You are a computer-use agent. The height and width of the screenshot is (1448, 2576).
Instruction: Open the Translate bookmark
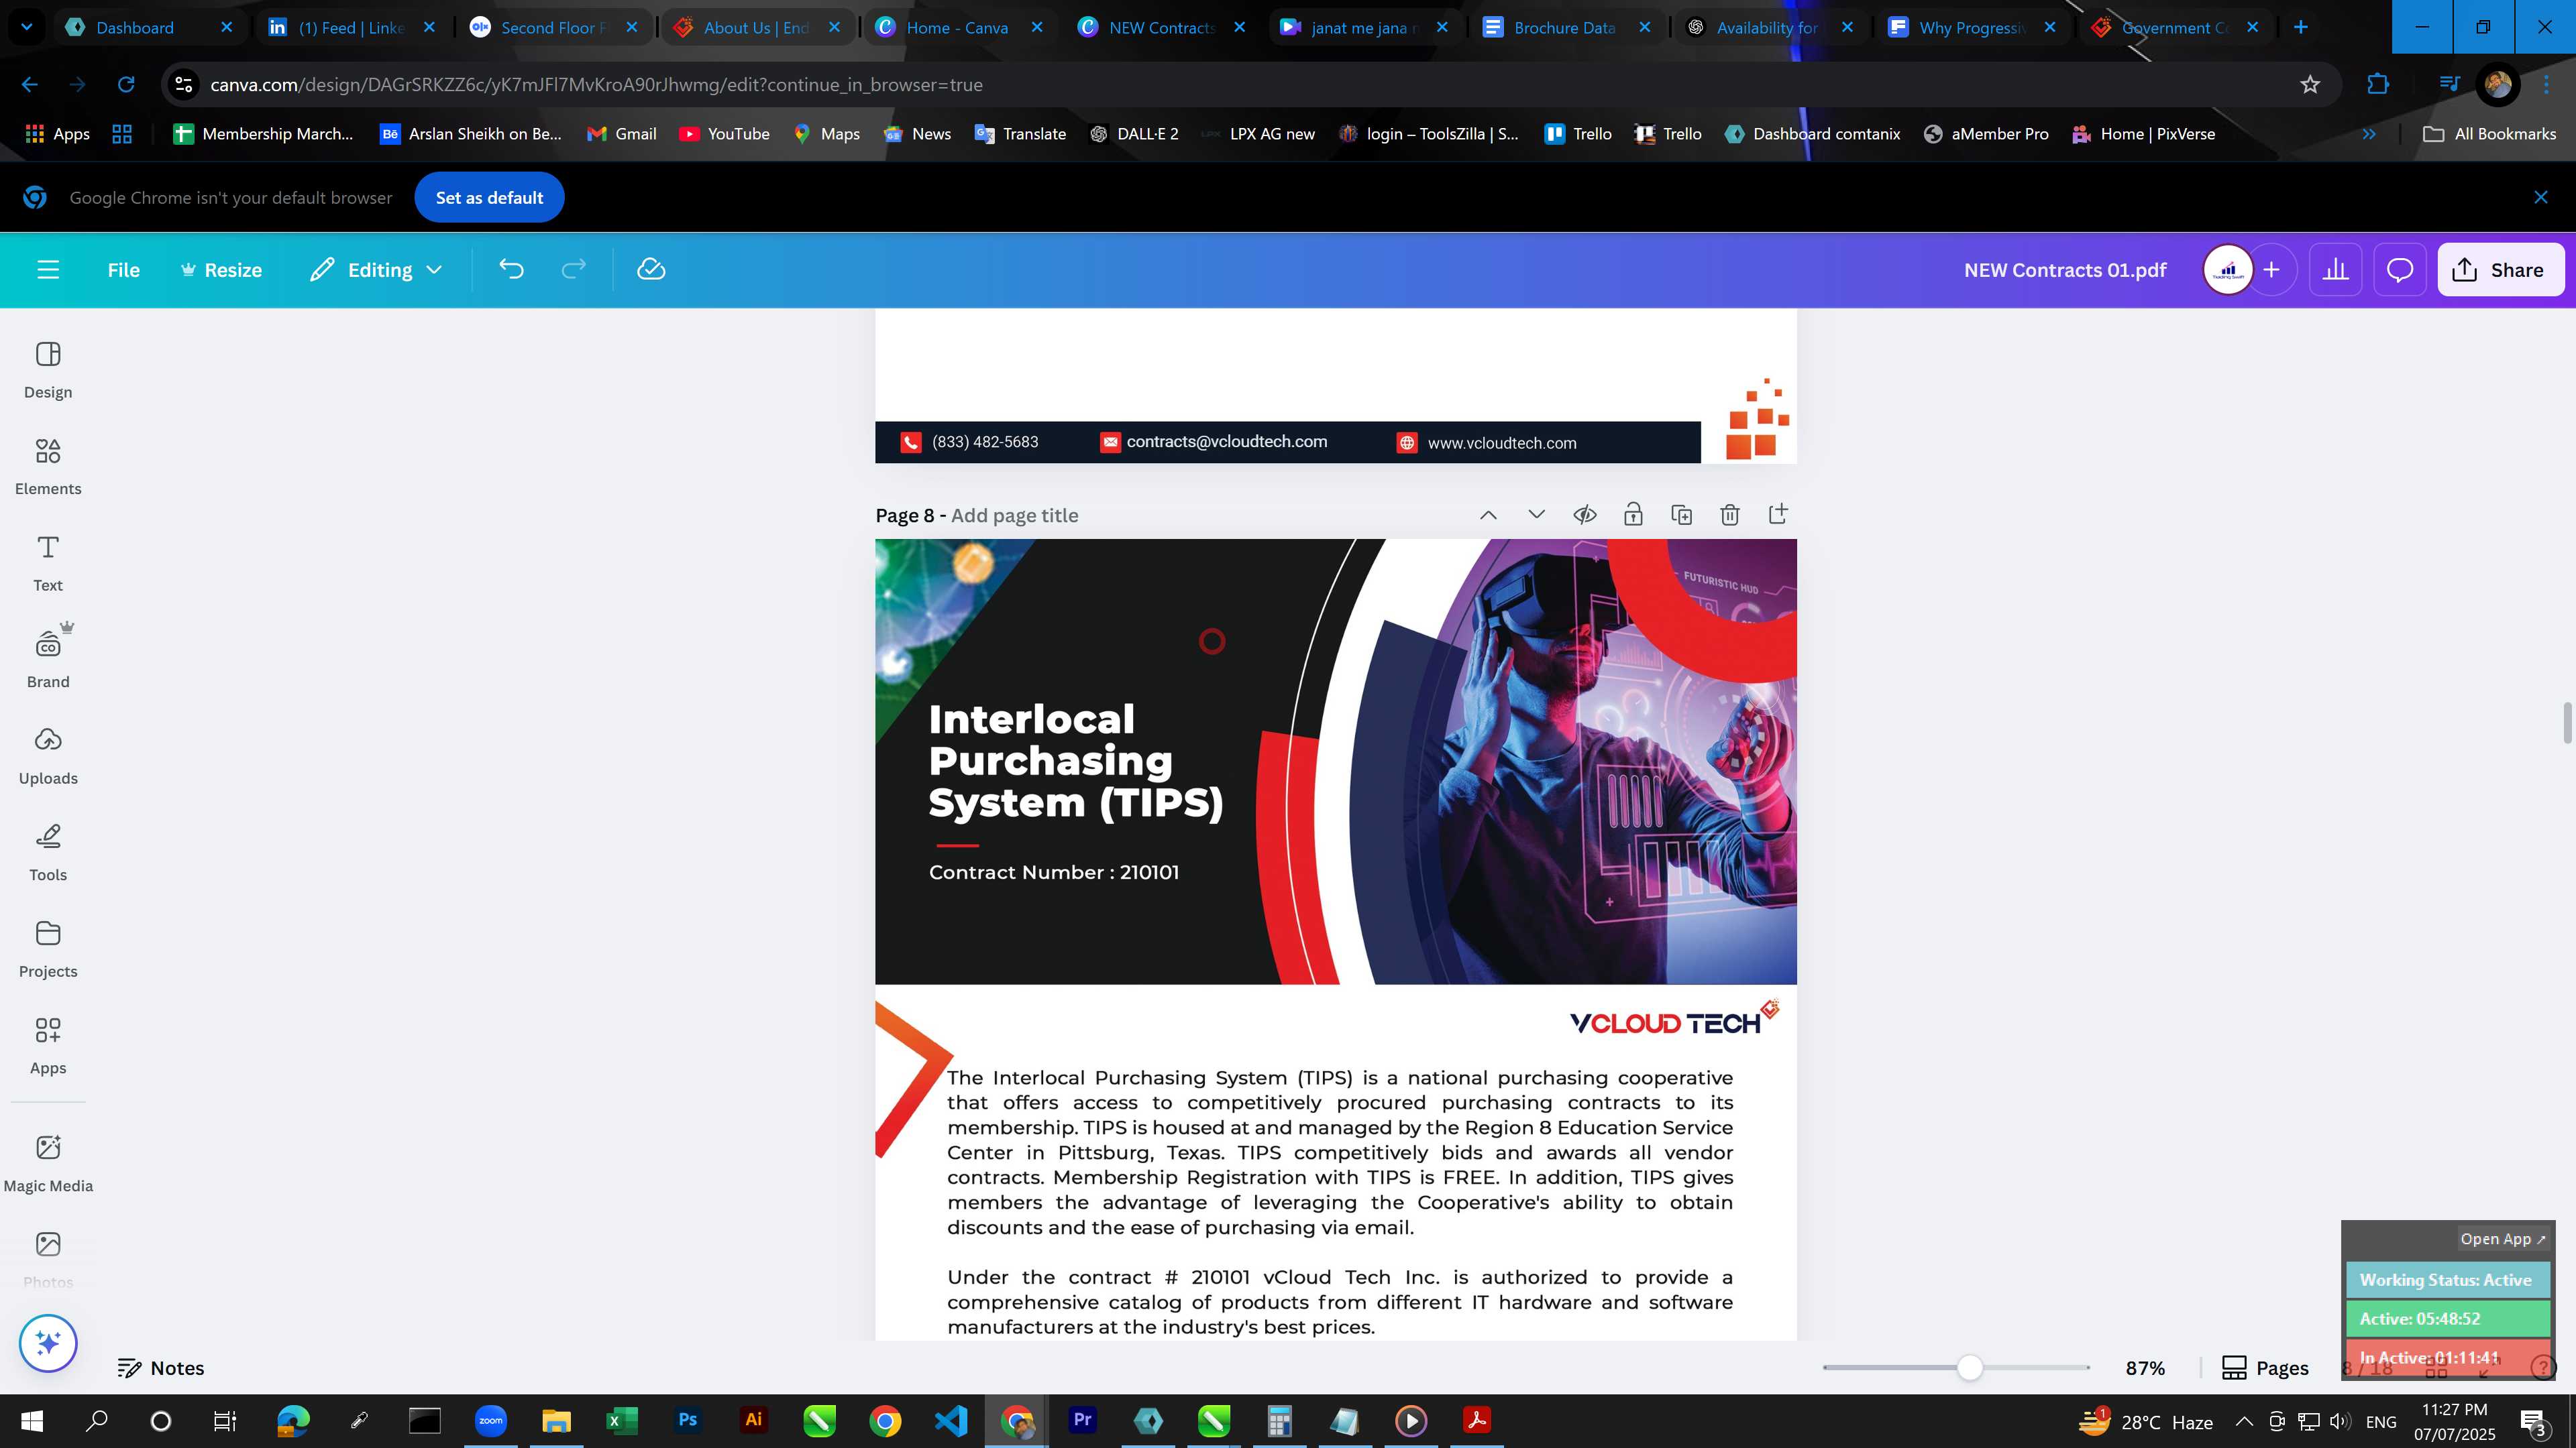pos(1021,134)
